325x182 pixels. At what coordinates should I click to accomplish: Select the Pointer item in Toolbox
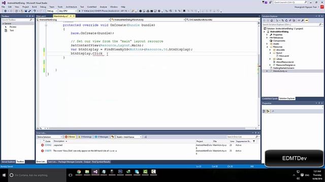(13, 27)
